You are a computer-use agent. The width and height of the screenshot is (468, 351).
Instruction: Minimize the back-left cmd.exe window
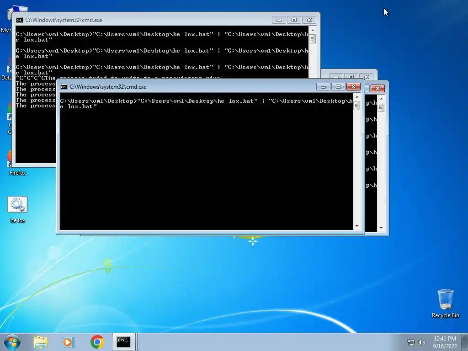[279, 20]
